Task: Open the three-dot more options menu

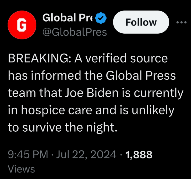Action: coord(181,22)
